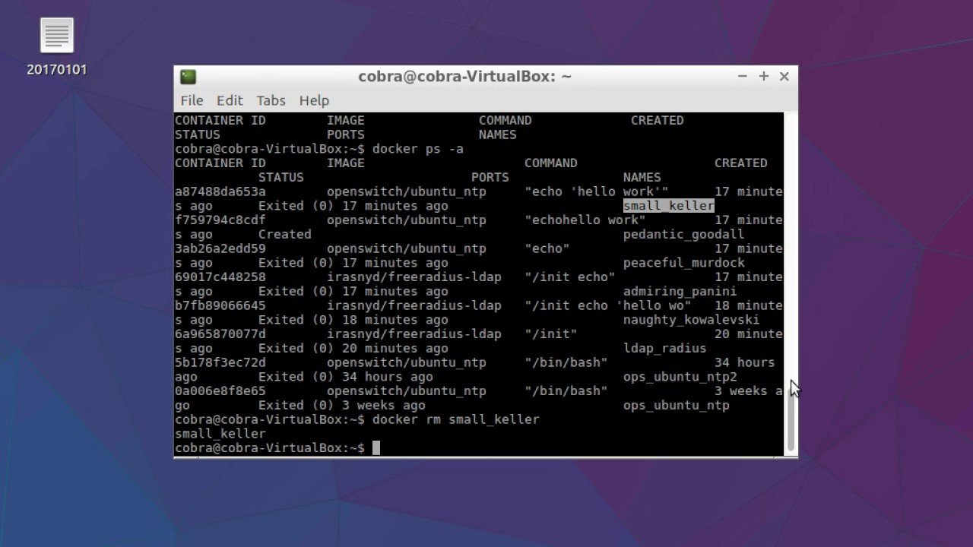Click the name pedantic_goodall
Image resolution: width=973 pixels, height=547 pixels.
click(684, 235)
